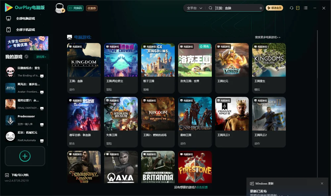
Task: Open the 骰子王国 game card
Action: pyautogui.click(x=158, y=68)
